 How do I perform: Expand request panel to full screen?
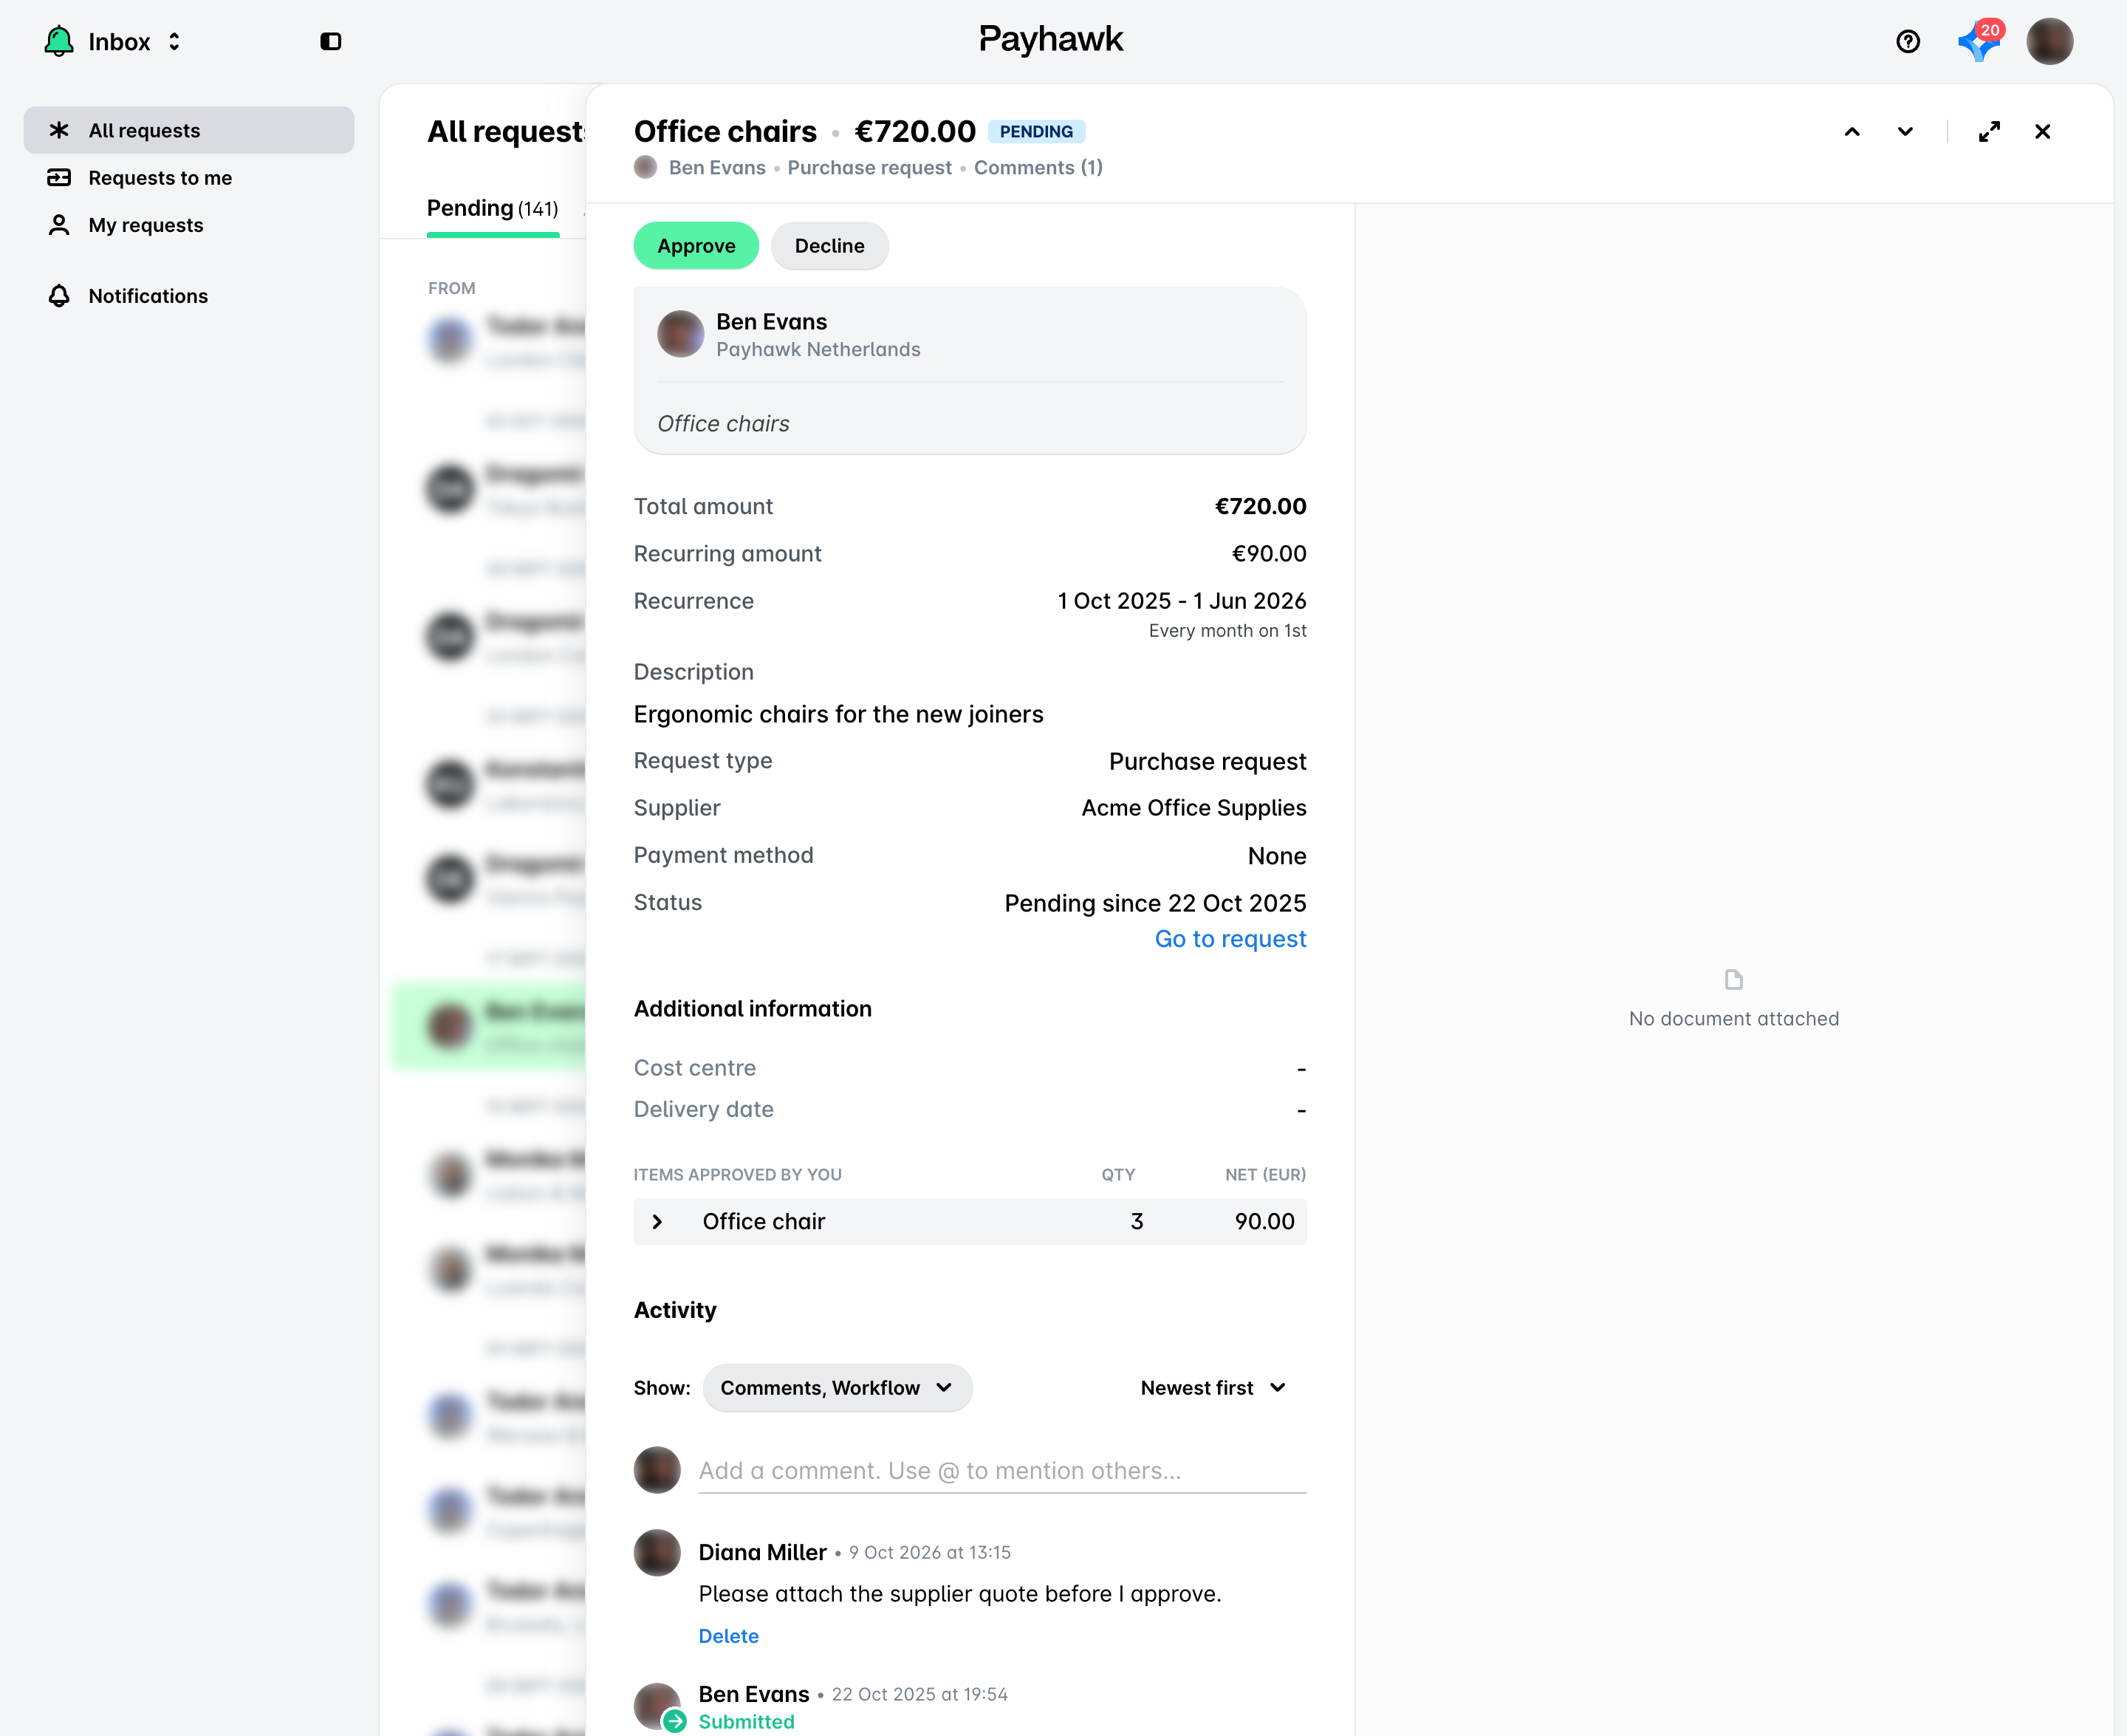(1989, 132)
